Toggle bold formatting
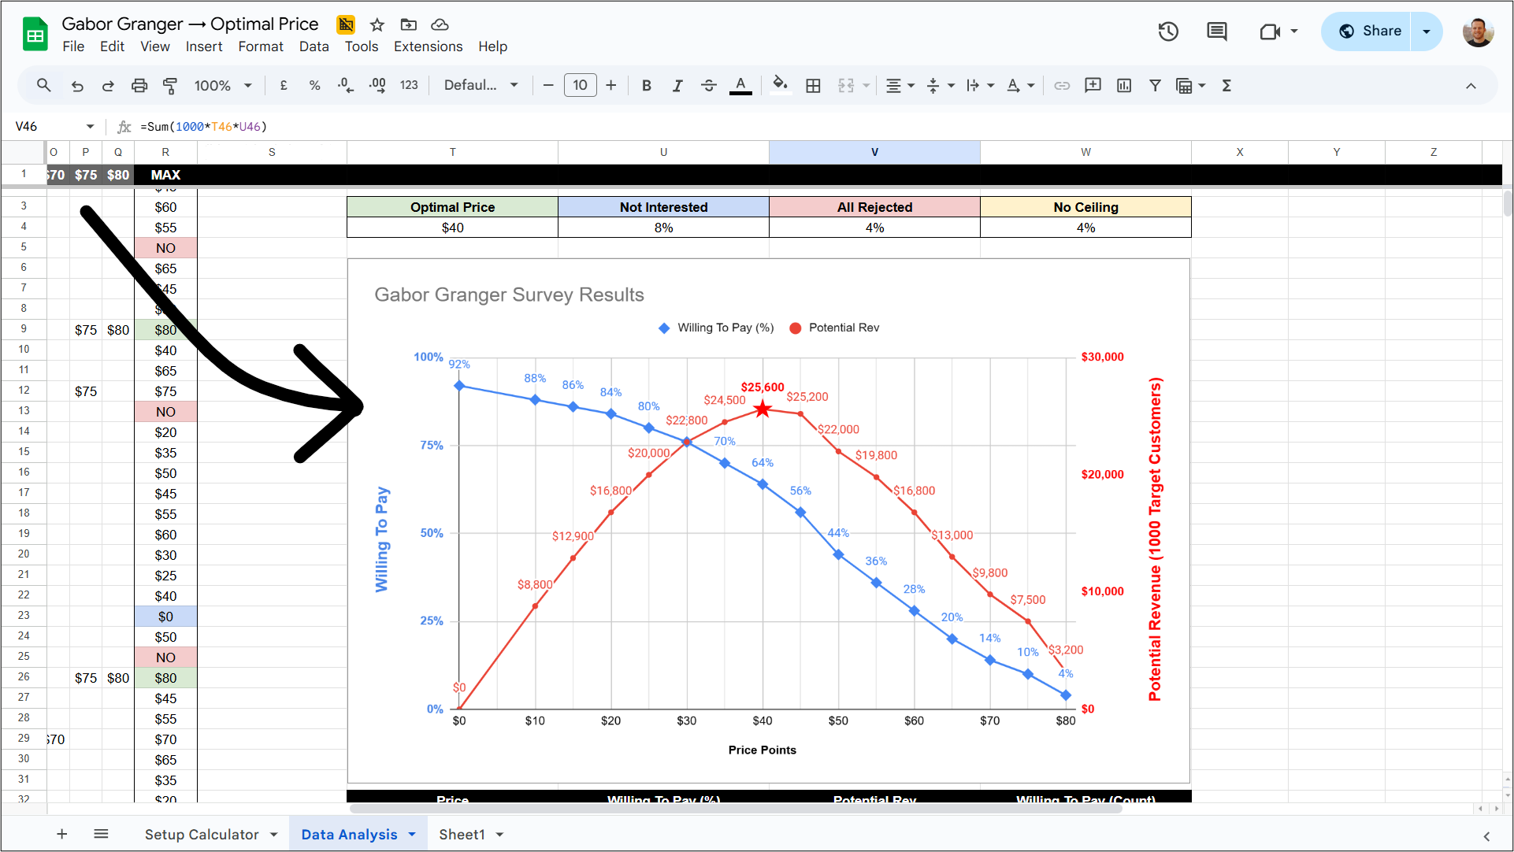1514x852 pixels. [646, 85]
